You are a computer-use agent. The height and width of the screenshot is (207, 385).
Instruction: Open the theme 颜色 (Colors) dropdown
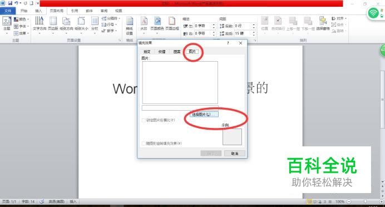tap(22, 19)
